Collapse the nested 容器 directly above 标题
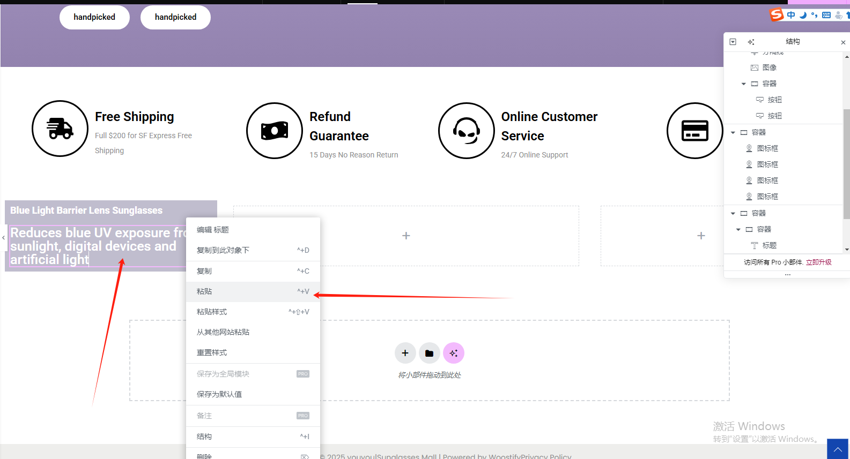The height and width of the screenshot is (459, 850). (x=738, y=229)
